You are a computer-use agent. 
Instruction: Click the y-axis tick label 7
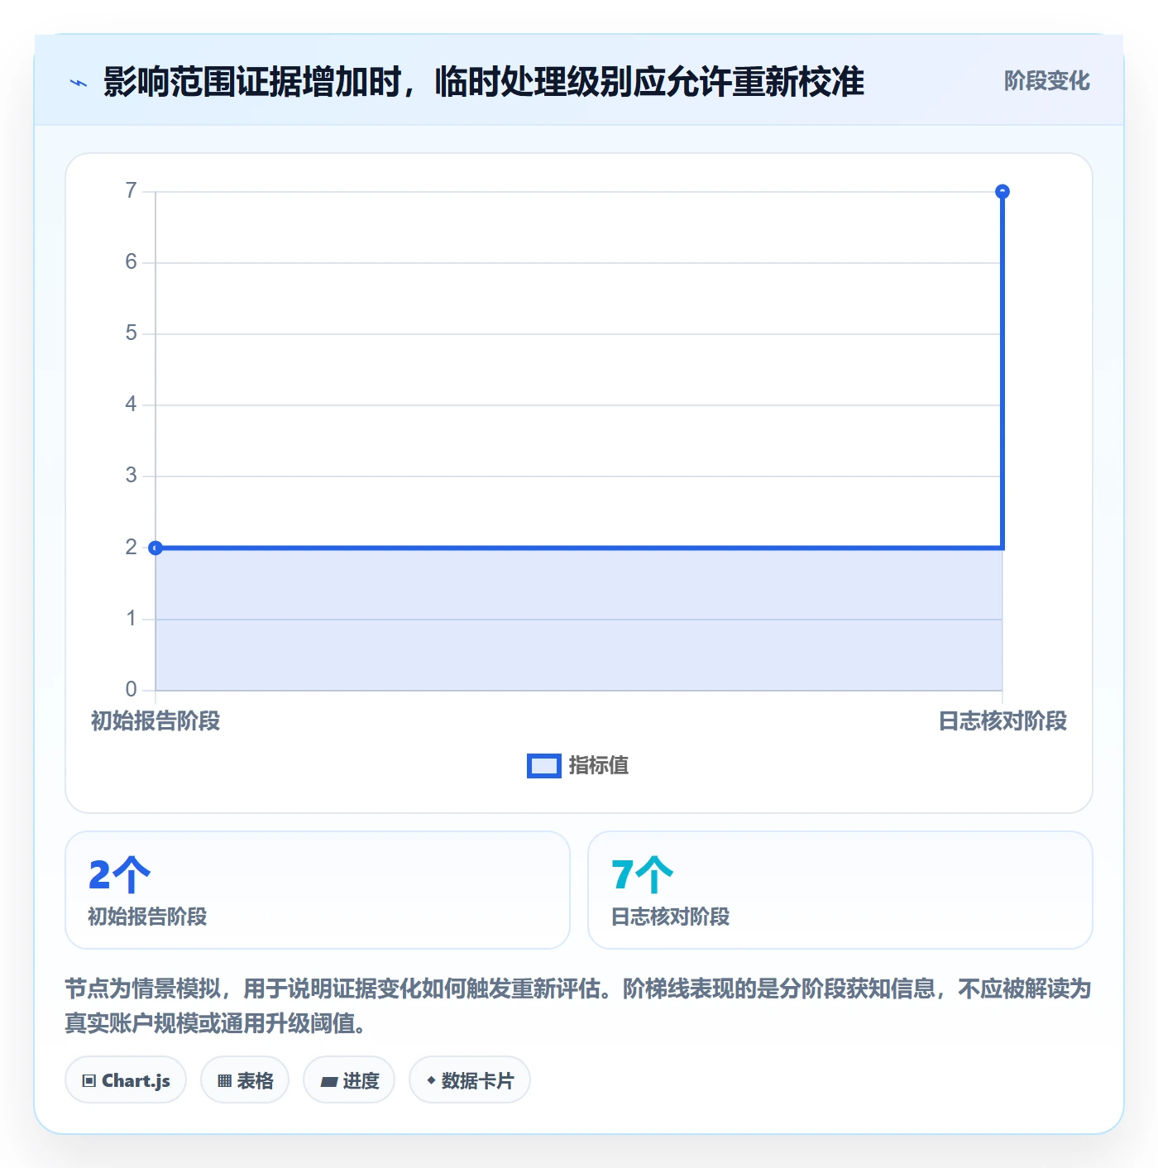(131, 191)
